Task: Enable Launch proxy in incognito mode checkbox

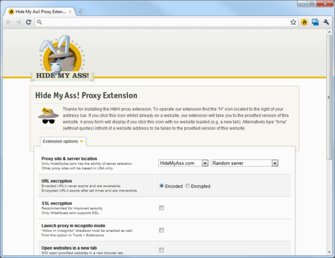Action: (x=161, y=230)
